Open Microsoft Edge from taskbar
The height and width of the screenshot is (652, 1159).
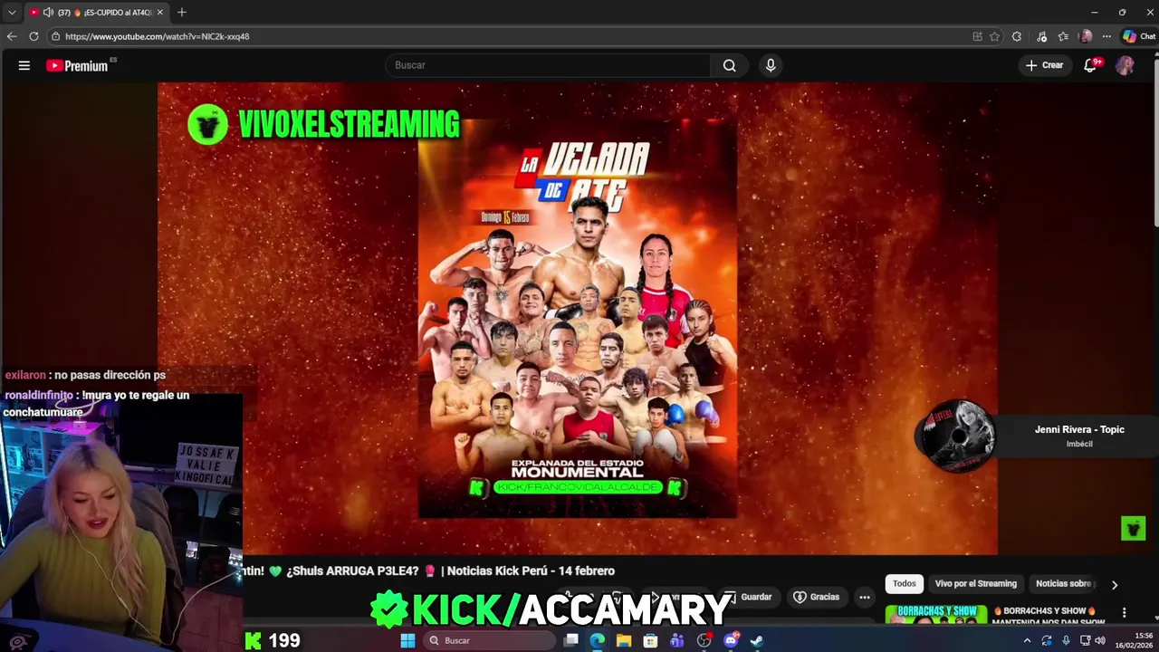point(598,641)
